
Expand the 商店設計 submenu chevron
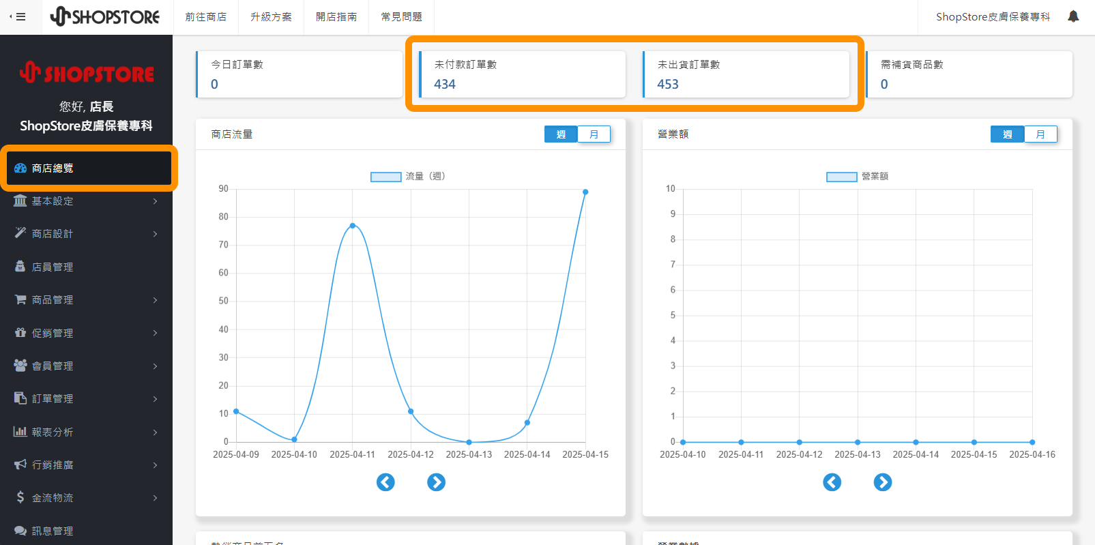(155, 234)
